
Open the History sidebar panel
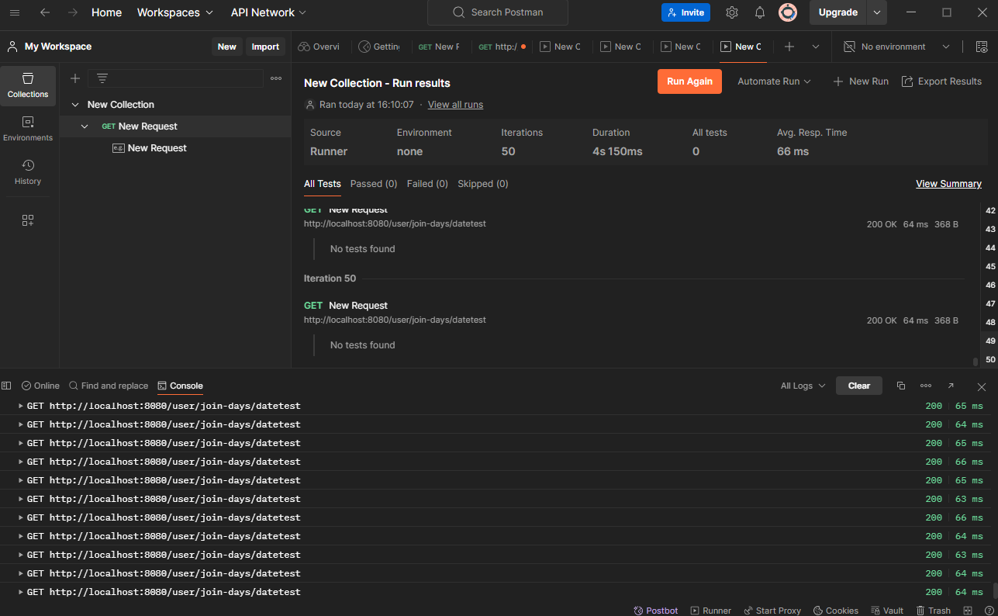pyautogui.click(x=28, y=172)
